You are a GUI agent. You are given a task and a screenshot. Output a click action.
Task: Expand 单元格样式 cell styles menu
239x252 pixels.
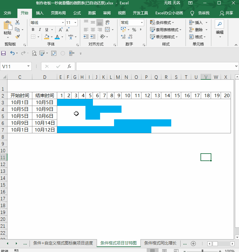click(x=164, y=37)
